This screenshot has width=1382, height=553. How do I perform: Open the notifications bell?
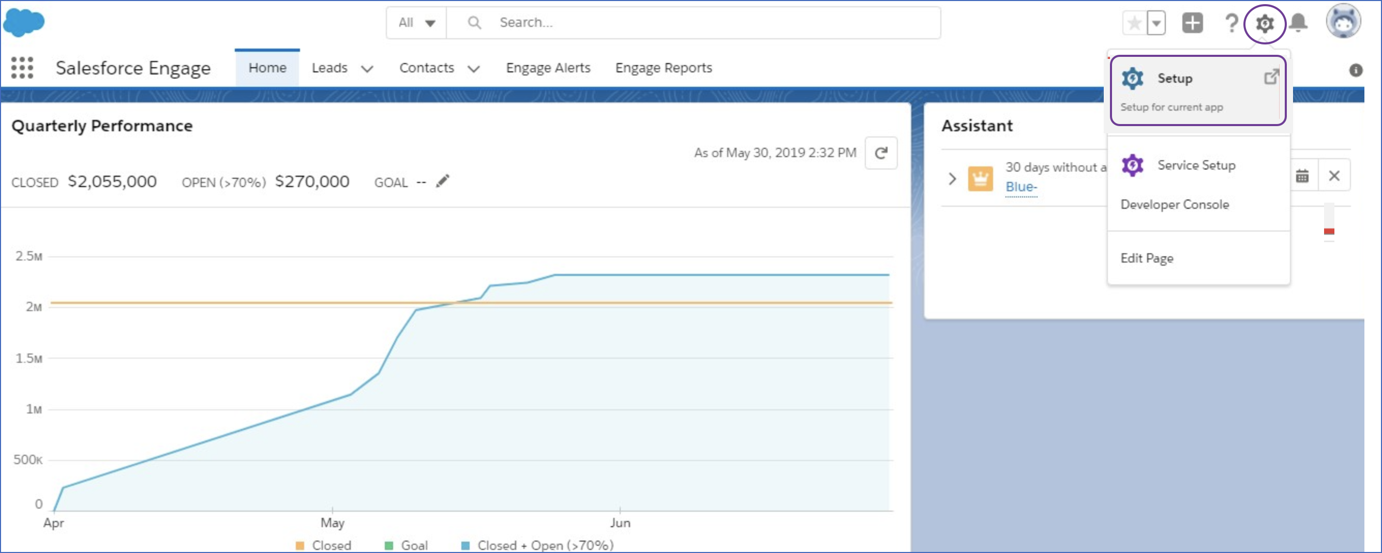click(x=1298, y=23)
